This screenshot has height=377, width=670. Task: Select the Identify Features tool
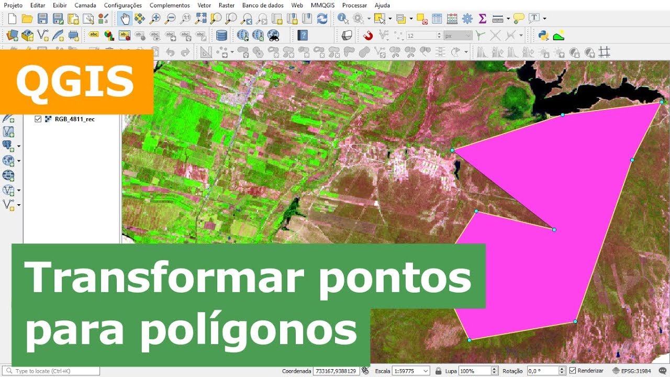[343, 19]
